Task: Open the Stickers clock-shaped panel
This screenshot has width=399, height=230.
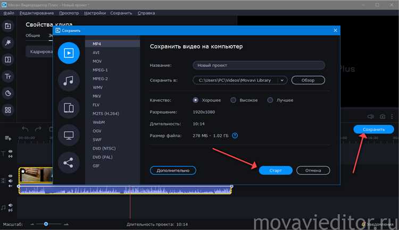Action: 8,93
